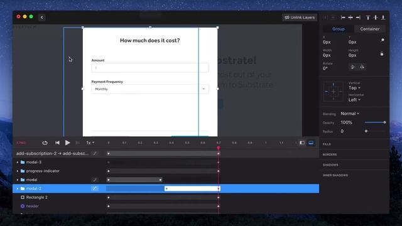Click the Opacity 100% value
Image resolution: width=402 pixels, height=226 pixels.
[346, 122]
